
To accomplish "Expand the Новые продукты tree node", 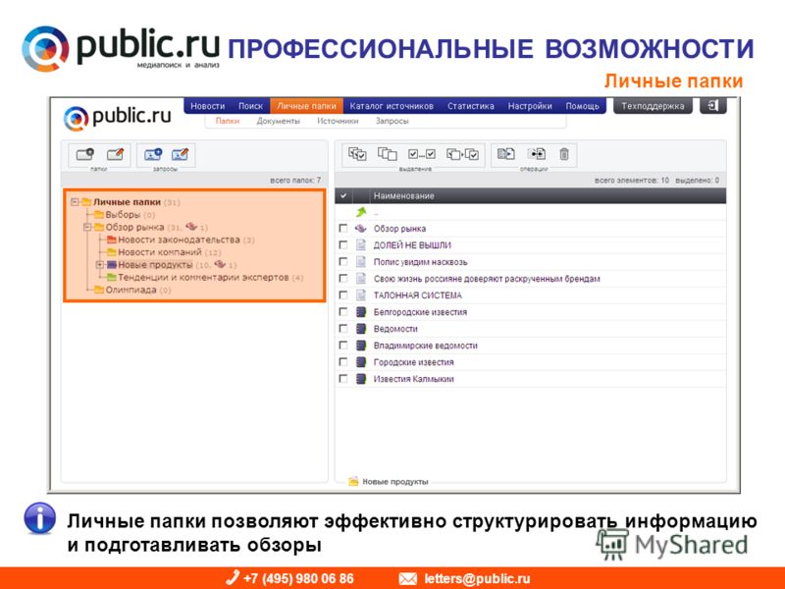I will pyautogui.click(x=100, y=264).
